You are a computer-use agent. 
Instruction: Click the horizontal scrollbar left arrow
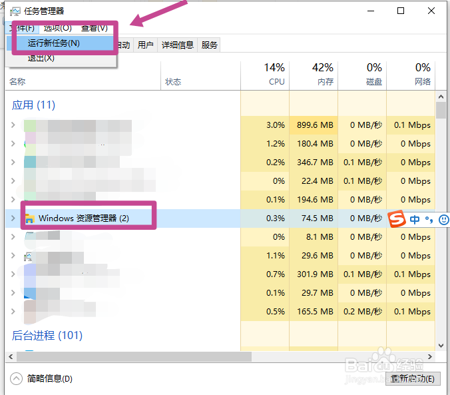(11, 357)
